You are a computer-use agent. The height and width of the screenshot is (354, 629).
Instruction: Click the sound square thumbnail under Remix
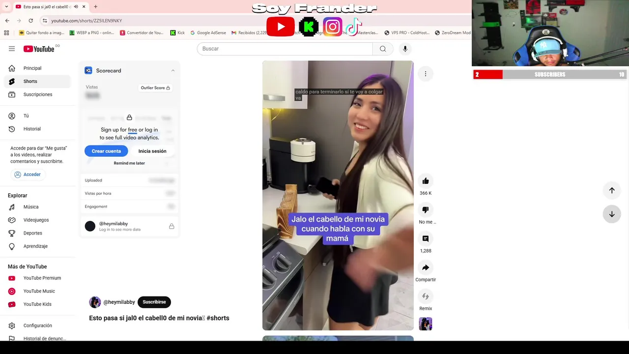tap(426, 324)
